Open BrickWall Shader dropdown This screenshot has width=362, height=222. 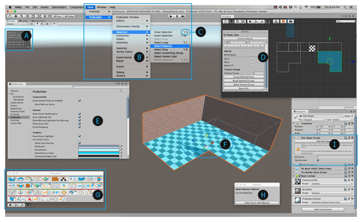click(332, 193)
